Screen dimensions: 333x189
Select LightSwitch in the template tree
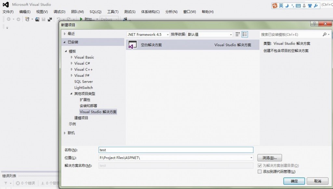[x=84, y=88]
